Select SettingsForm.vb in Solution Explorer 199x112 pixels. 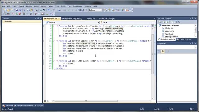[x=172, y=37]
